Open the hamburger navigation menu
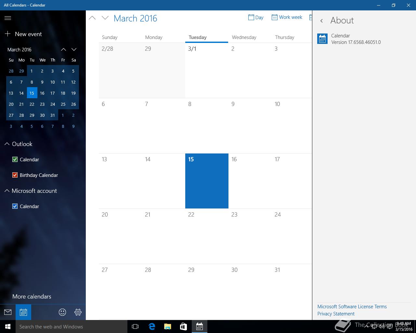Screen dimensions: 416x333 (x=8, y=18)
